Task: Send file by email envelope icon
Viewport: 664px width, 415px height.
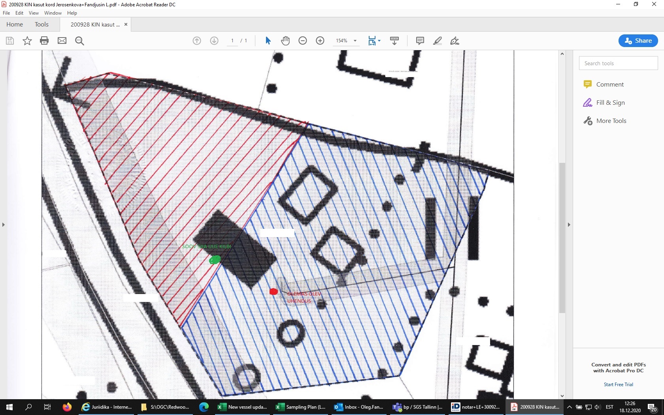Action: coord(62,41)
